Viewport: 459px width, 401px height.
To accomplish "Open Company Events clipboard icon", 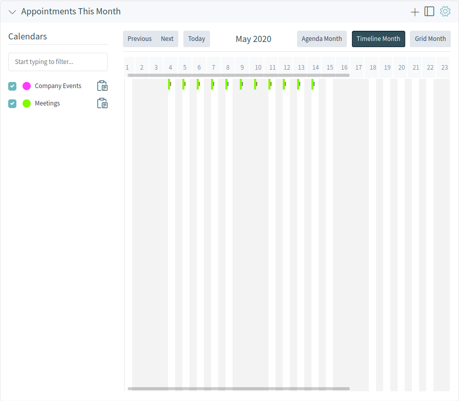I will click(x=102, y=86).
